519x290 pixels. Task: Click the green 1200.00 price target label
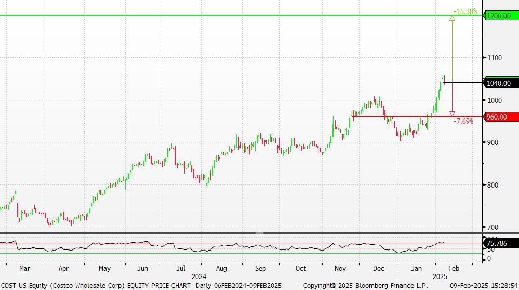(x=501, y=16)
